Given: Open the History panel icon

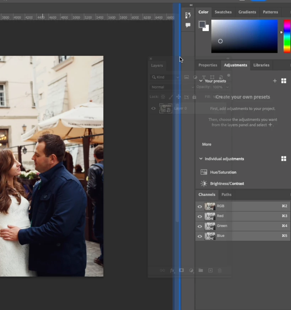Looking at the screenshot, I should pyautogui.click(x=188, y=15).
